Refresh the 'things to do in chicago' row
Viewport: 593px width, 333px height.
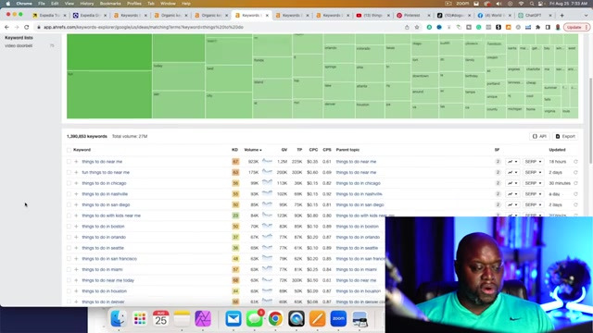click(x=575, y=183)
